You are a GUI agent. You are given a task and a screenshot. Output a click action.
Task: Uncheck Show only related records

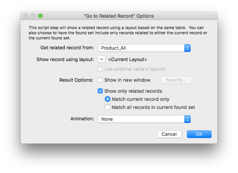tap(100, 91)
